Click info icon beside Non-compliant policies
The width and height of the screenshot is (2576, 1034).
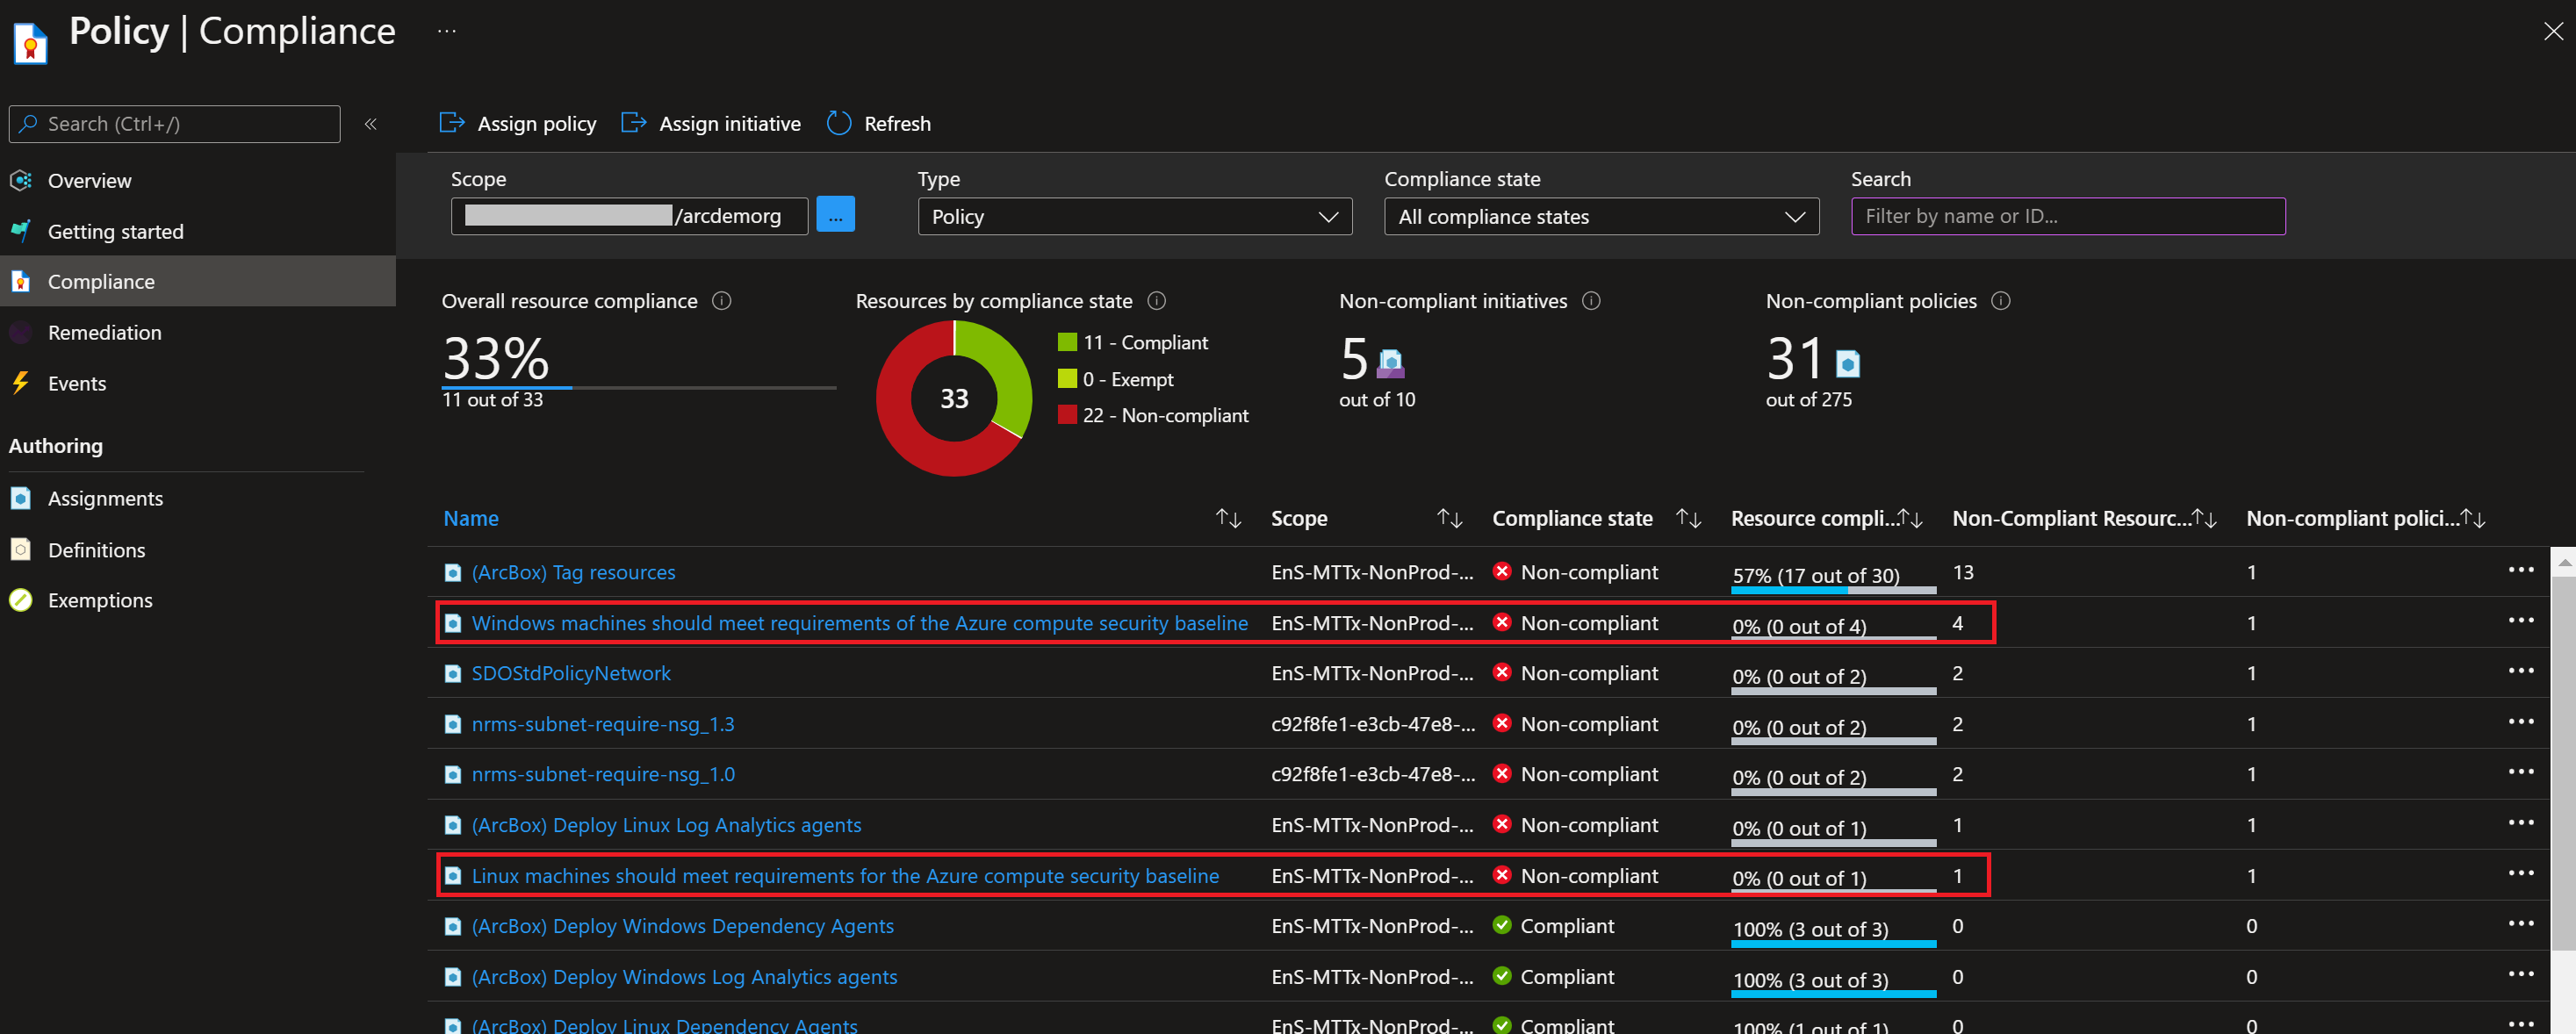[2000, 301]
